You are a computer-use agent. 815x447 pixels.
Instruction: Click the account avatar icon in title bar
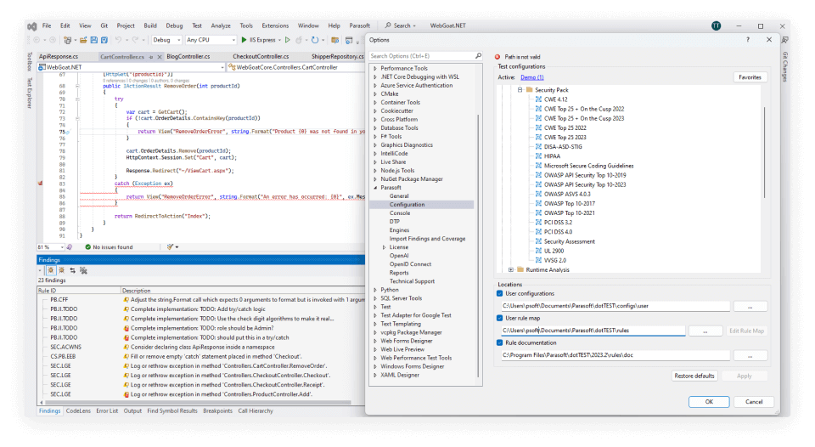[717, 26]
